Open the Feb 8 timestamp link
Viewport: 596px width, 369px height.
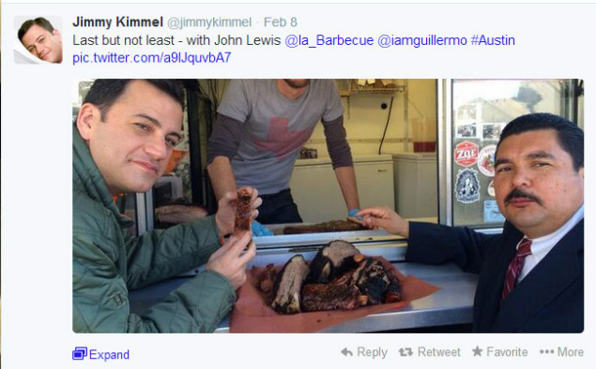(281, 22)
